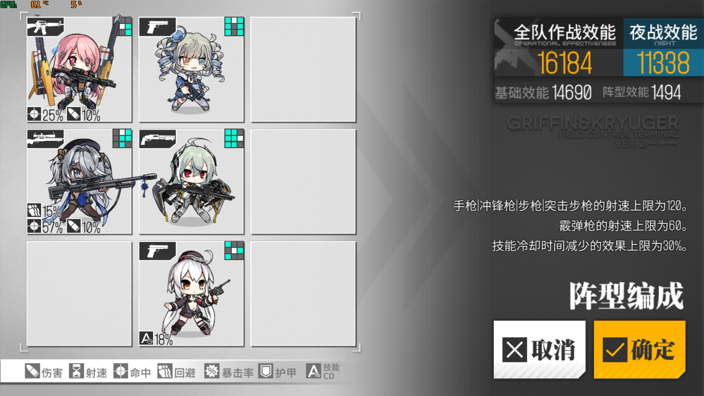Select the green-haired shotgun doll
Screen dimensions: 704x396
click(191, 182)
